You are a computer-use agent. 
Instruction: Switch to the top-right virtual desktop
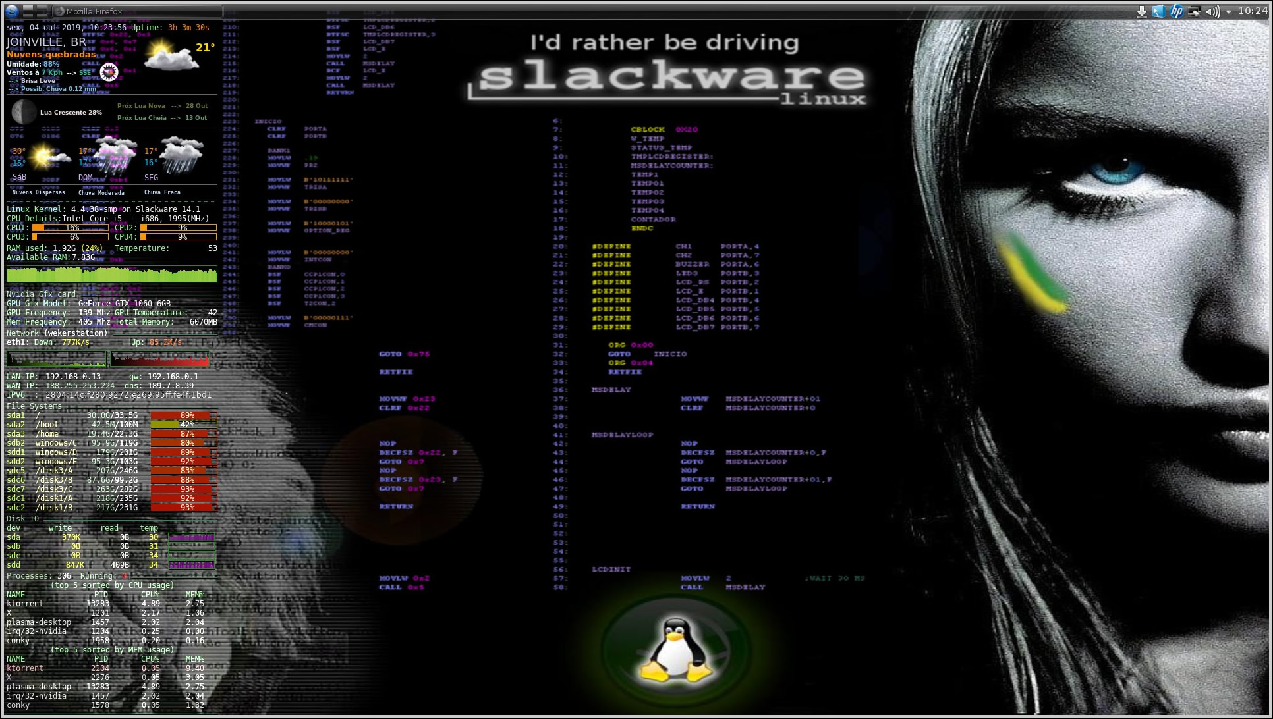coord(42,8)
